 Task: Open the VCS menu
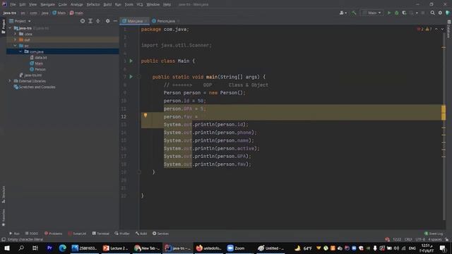click(x=140, y=4)
